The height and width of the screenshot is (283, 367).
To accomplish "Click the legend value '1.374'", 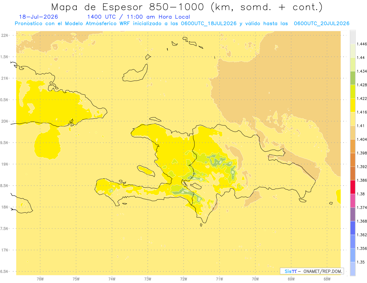I will tap(361, 208).
